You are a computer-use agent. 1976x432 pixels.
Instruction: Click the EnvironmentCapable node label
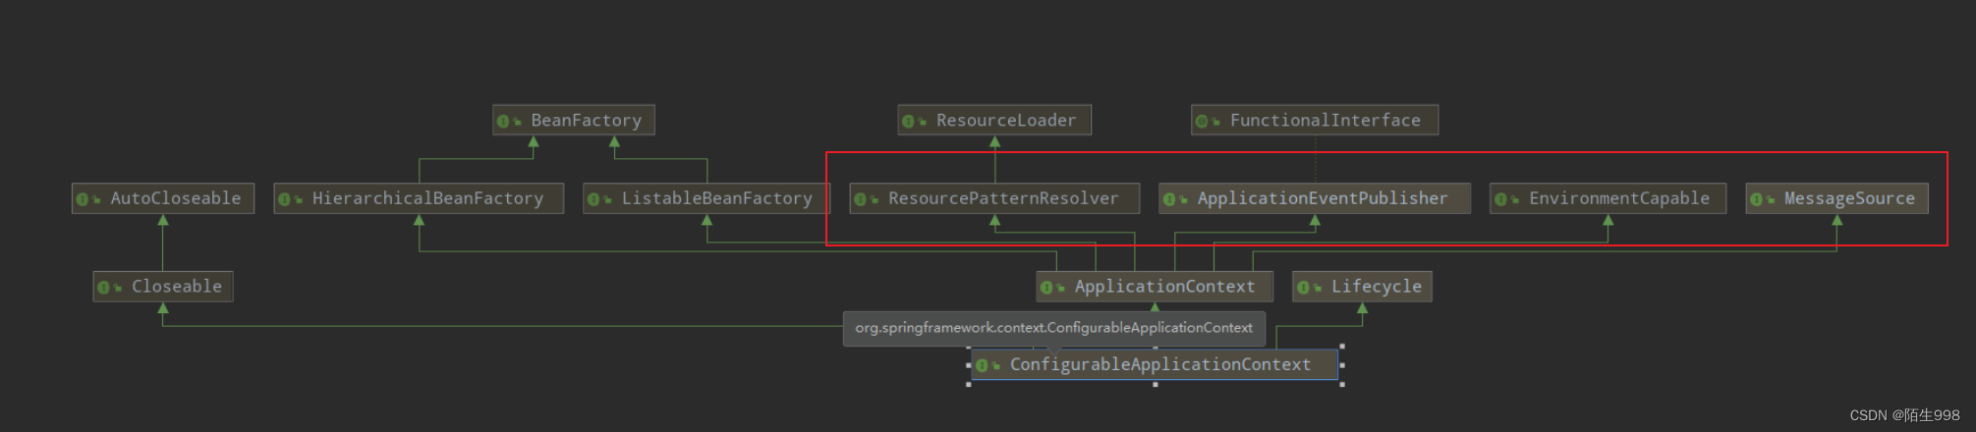pos(1619,198)
